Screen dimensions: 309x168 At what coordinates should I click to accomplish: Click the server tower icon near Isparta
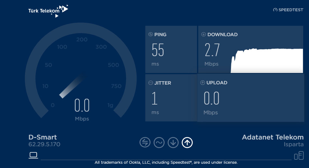pos(299,155)
